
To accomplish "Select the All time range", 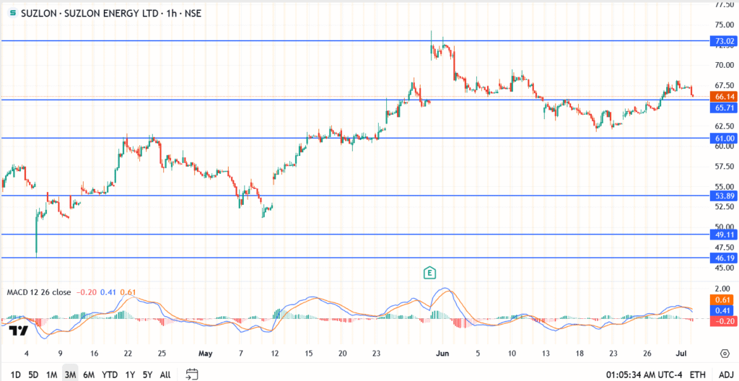I will (165, 375).
